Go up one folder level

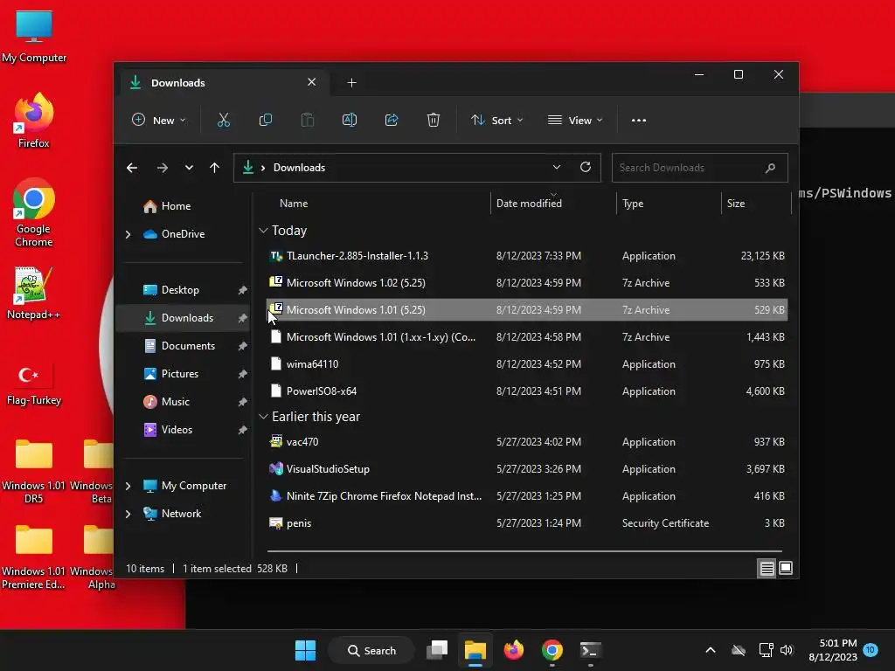coord(215,168)
